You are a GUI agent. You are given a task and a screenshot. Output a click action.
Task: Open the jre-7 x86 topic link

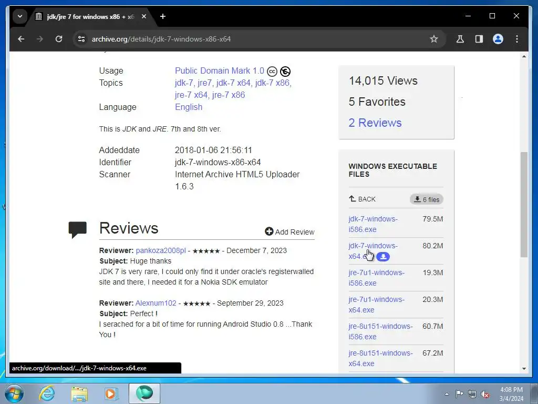pyautogui.click(x=229, y=95)
